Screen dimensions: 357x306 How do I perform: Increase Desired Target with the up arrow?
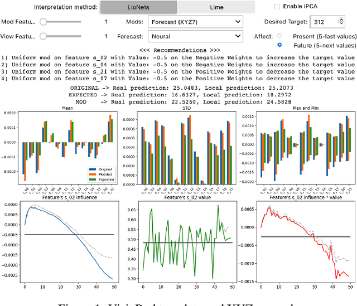point(340,20)
